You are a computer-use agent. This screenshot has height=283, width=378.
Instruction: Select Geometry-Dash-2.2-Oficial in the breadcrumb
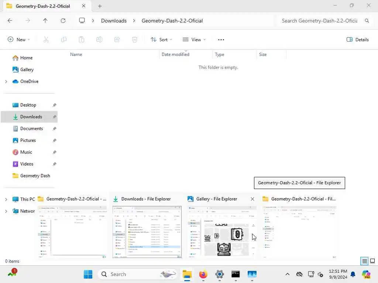(x=172, y=21)
